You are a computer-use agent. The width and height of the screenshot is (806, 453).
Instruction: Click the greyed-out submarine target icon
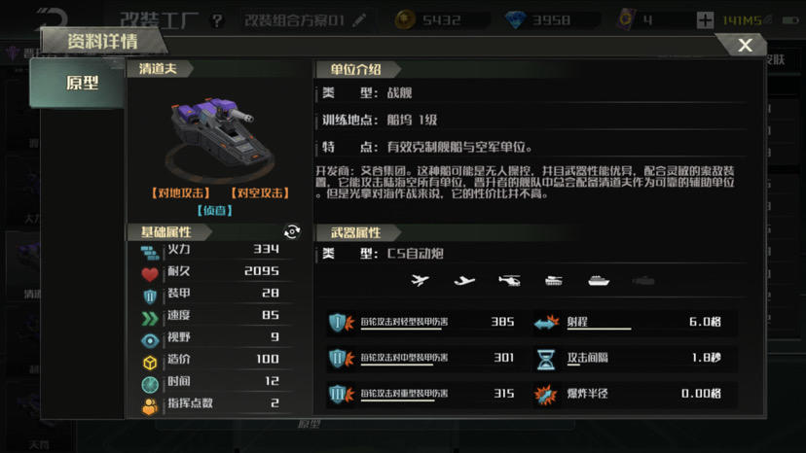click(x=643, y=280)
